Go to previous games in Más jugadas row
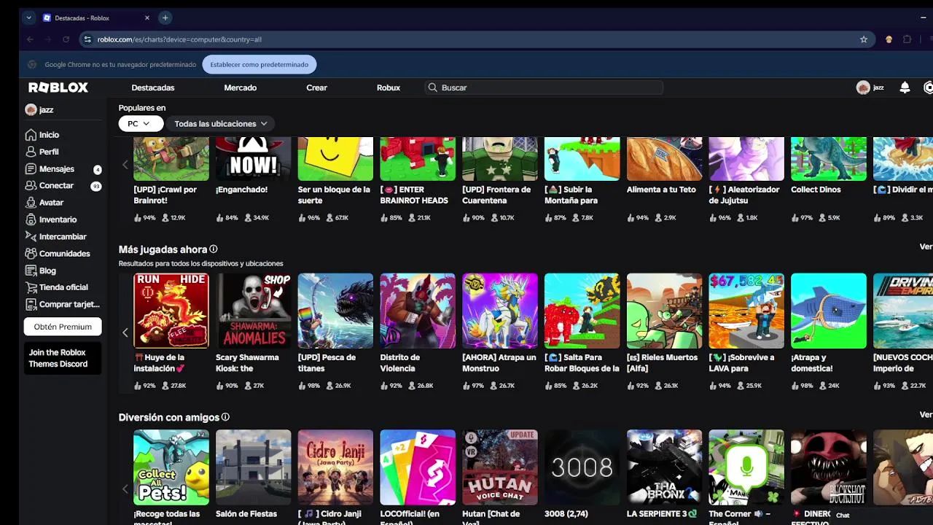The width and height of the screenshot is (933, 525). click(x=125, y=332)
